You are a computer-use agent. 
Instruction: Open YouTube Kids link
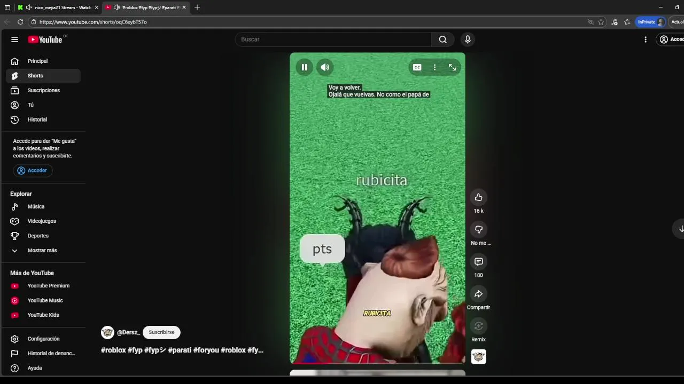point(43,315)
